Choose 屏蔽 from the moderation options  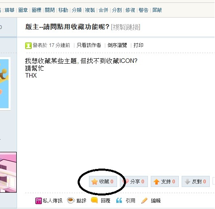pyautogui.click(x=157, y=10)
